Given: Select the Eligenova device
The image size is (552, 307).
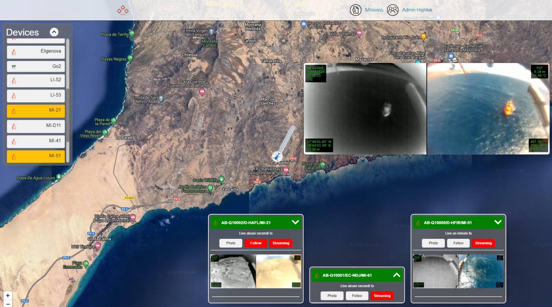Looking at the screenshot, I should pos(36,52).
